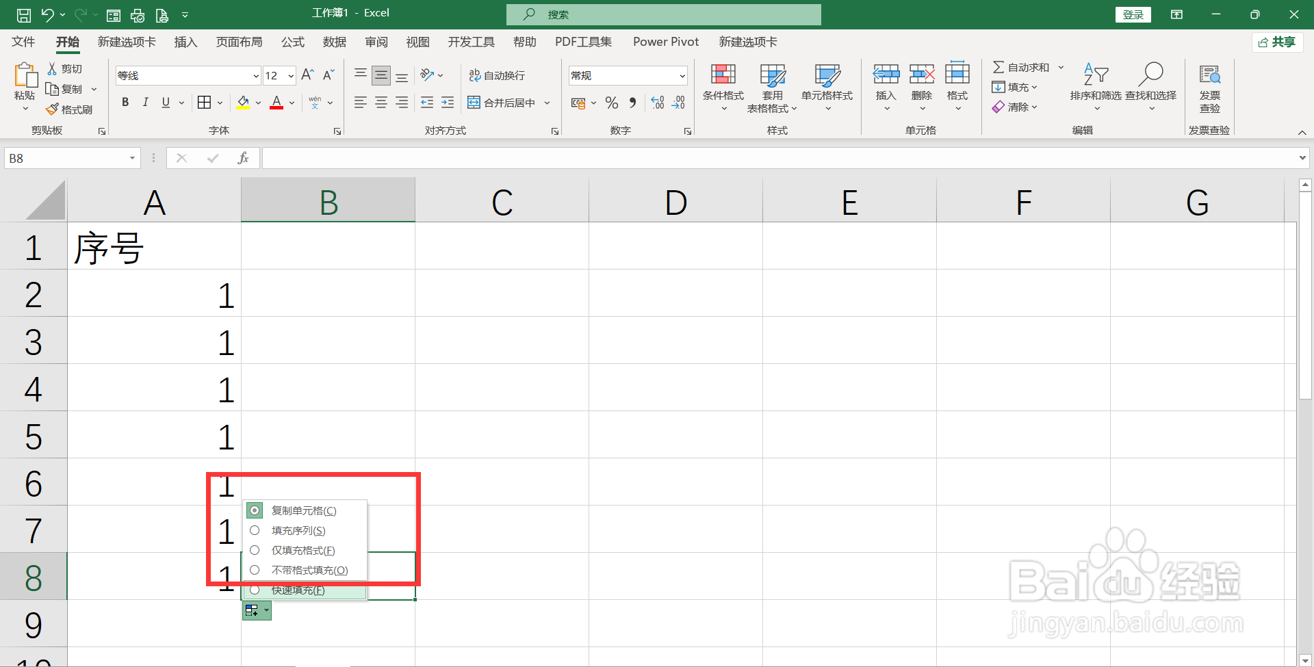Expand the Name Box dropdown for B8
Screen dimensions: 1314x667
click(132, 158)
